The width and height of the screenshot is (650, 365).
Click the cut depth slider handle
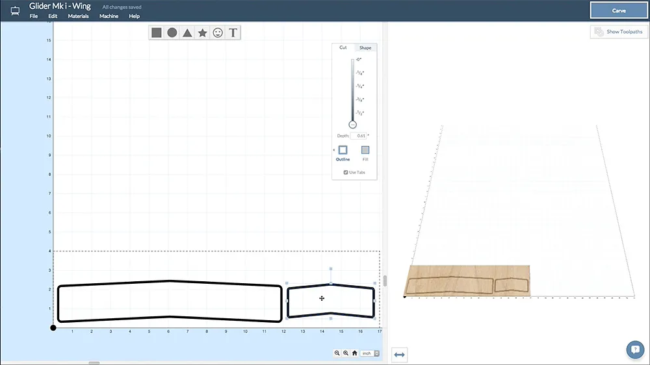click(x=353, y=124)
